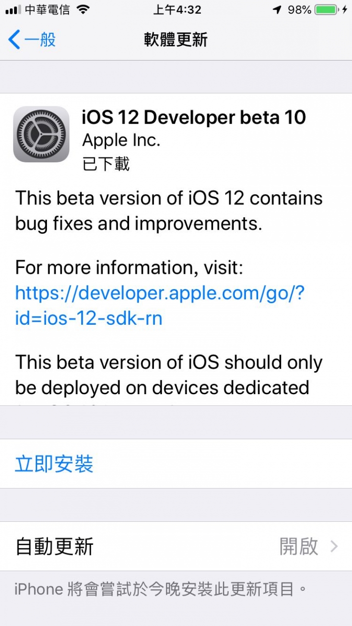Tap the Apple Inc. publisher label

pos(121,141)
